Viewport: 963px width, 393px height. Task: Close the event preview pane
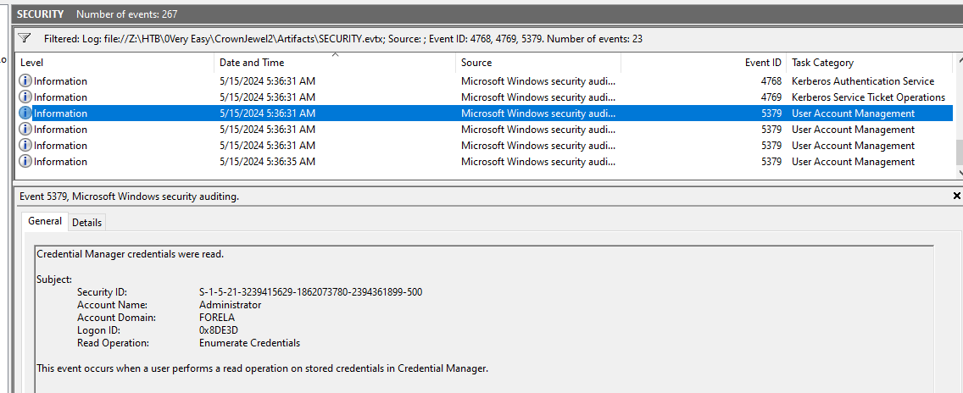click(x=956, y=196)
